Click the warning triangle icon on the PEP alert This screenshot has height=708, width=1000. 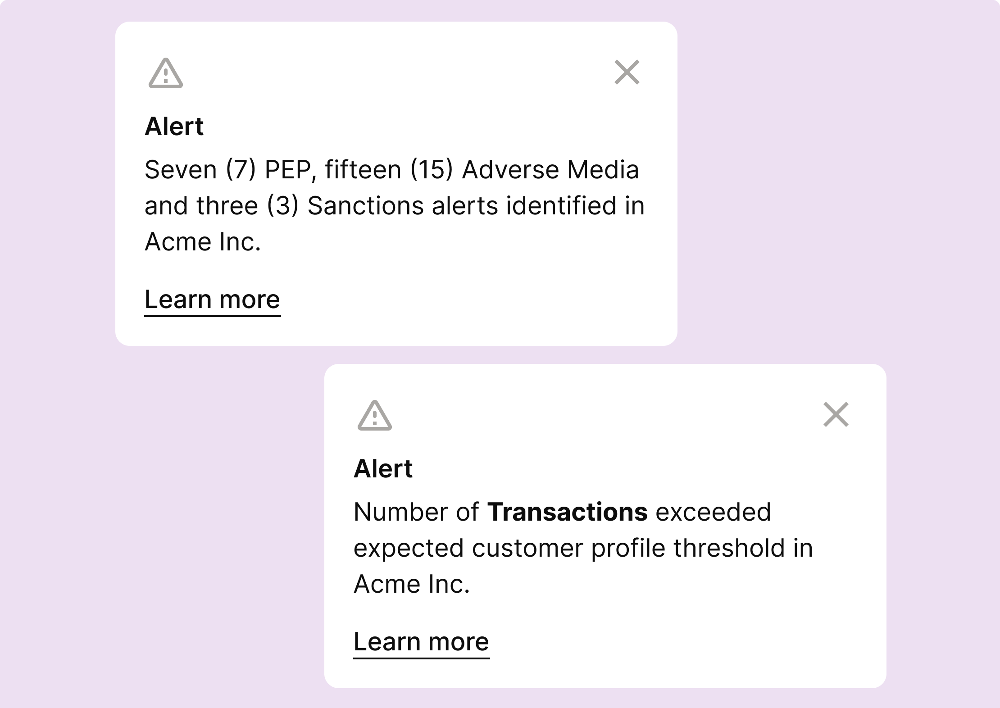click(166, 73)
